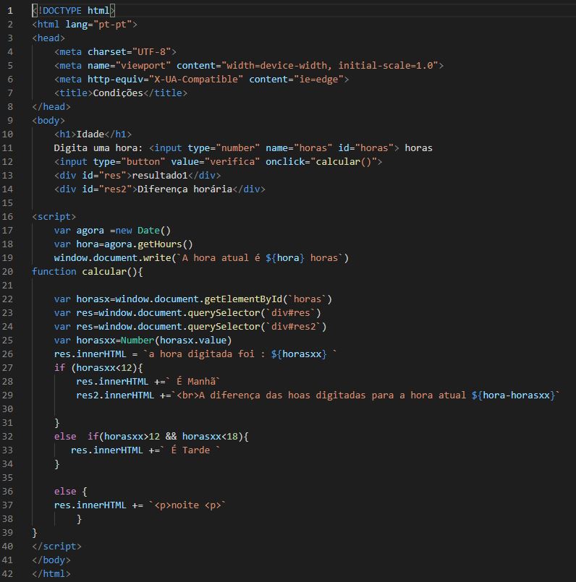The image size is (576, 582).
Task: Click agora.getHours() call
Action: (x=148, y=244)
